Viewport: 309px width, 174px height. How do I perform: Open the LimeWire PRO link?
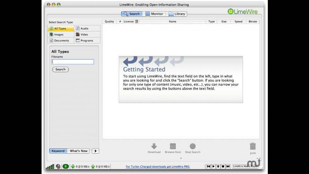coord(158,167)
